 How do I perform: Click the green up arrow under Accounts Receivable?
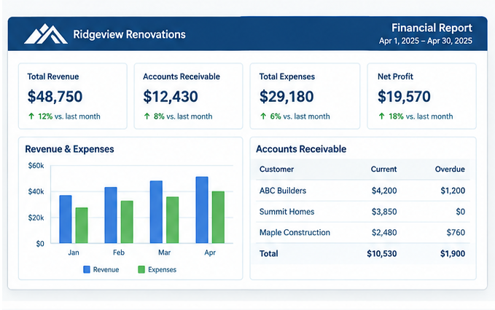pyautogui.click(x=147, y=116)
